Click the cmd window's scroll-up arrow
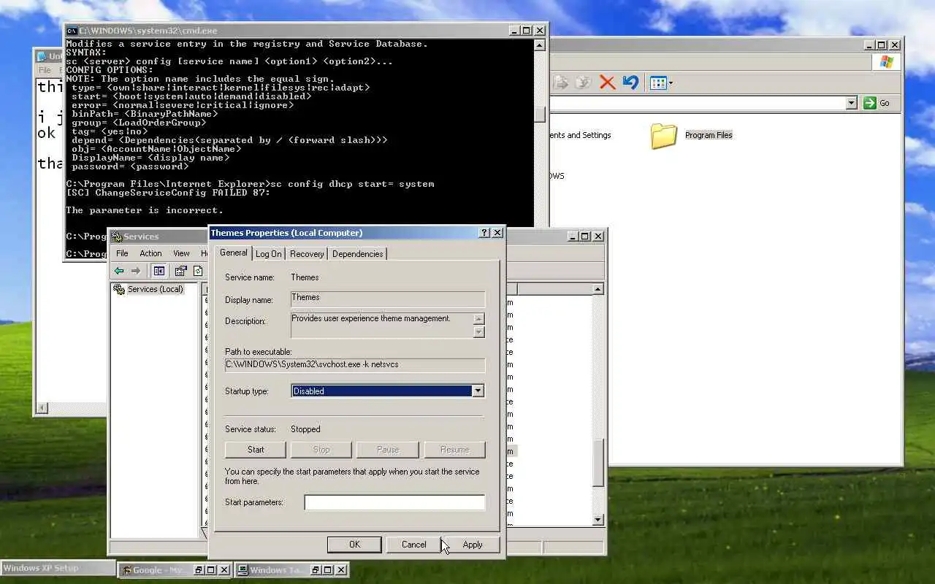This screenshot has height=584, width=935. (540, 45)
